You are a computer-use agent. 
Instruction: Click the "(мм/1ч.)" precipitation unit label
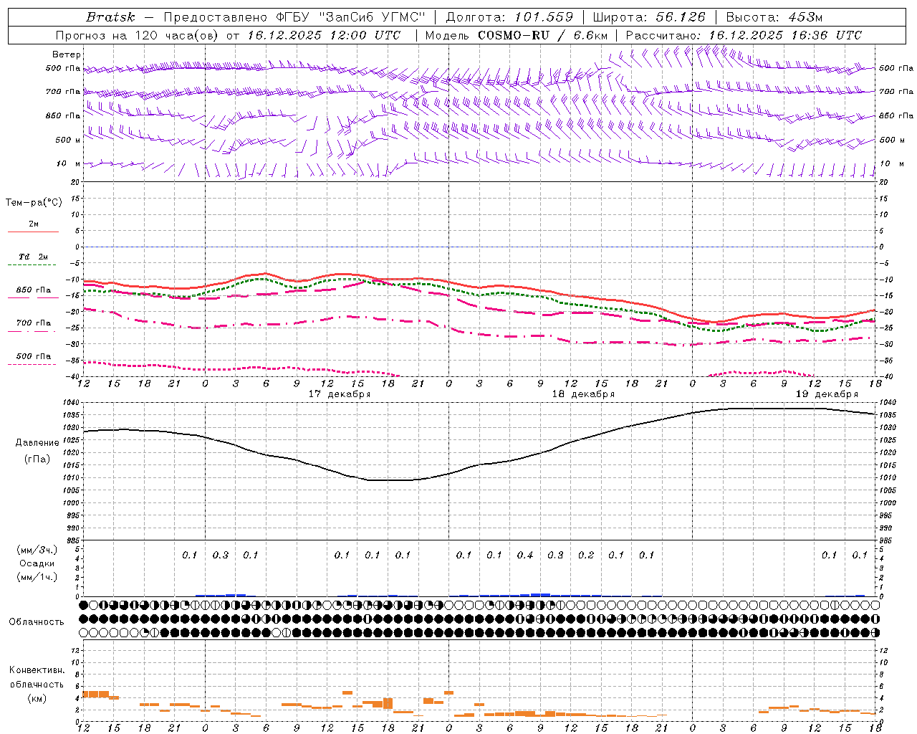pos(37,577)
